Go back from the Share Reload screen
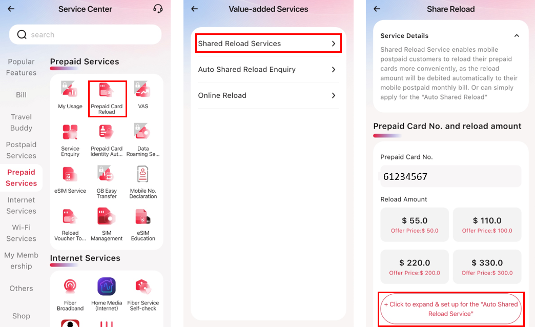 377,9
